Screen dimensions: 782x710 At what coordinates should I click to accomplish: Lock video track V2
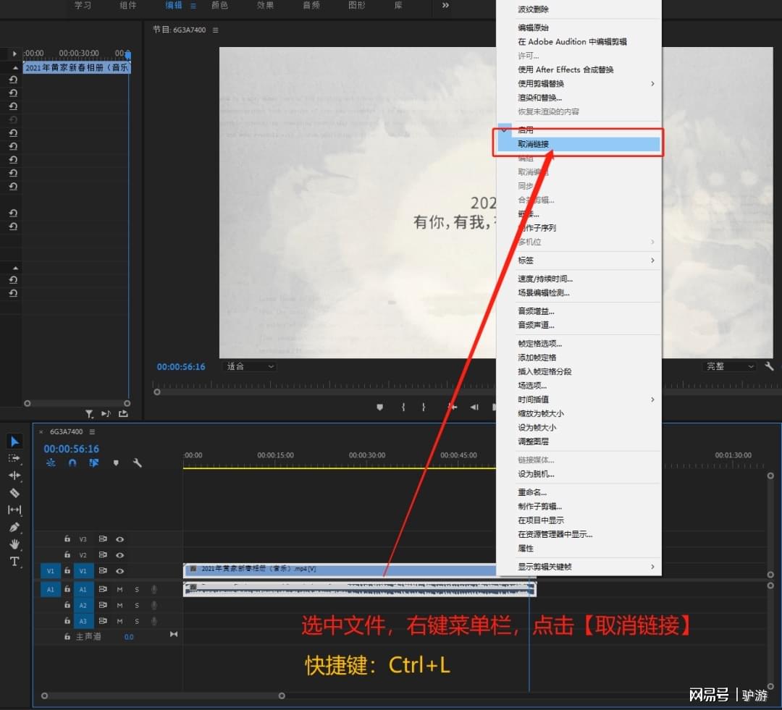pyautogui.click(x=67, y=554)
